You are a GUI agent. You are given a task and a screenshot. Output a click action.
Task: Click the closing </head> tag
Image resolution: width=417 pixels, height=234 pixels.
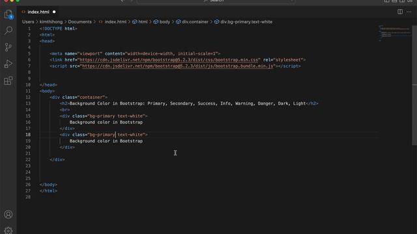tap(48, 85)
